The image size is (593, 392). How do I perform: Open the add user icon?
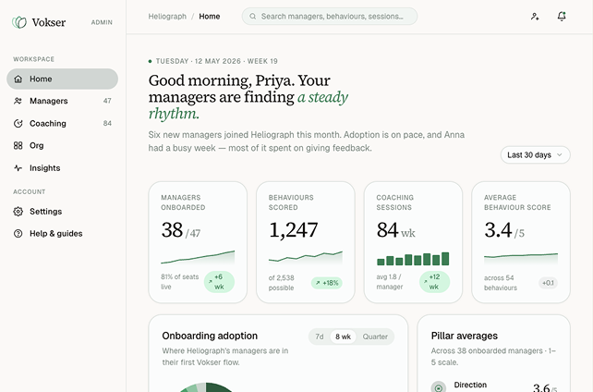point(535,17)
